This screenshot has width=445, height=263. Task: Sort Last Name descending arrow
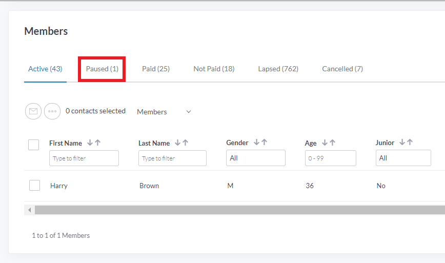pos(177,143)
